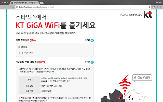163x102 pixels.
Task: Reload the page with the refresh icon
Action: 9,7
